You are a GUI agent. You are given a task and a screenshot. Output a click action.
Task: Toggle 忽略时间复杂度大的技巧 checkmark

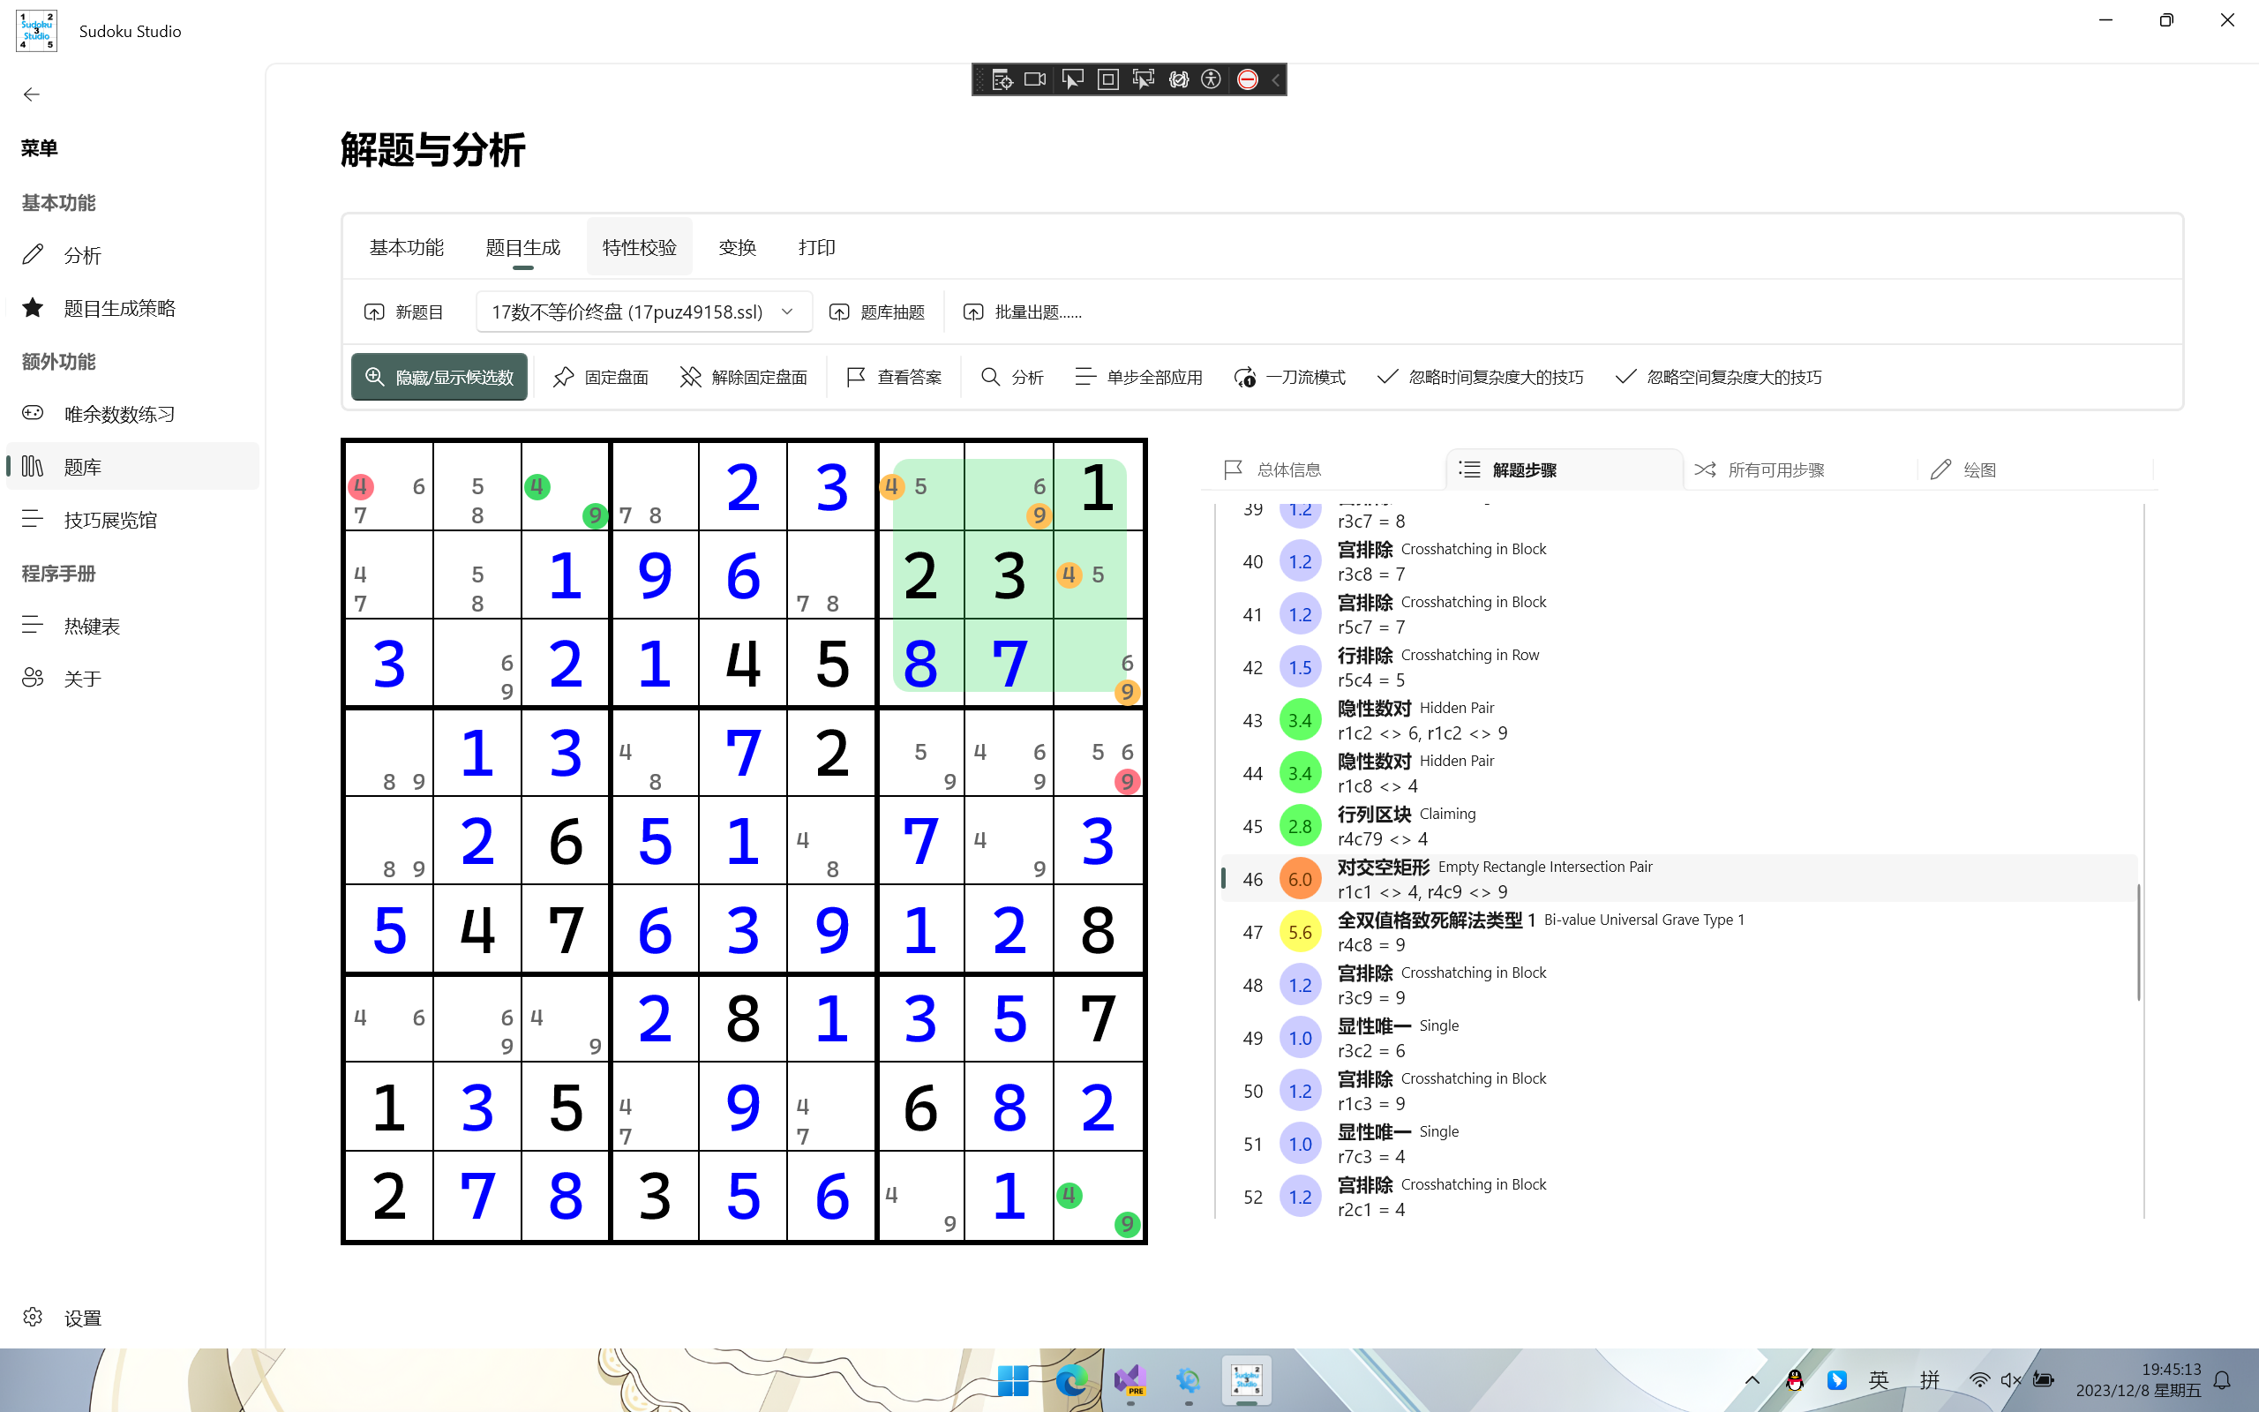pyautogui.click(x=1481, y=378)
